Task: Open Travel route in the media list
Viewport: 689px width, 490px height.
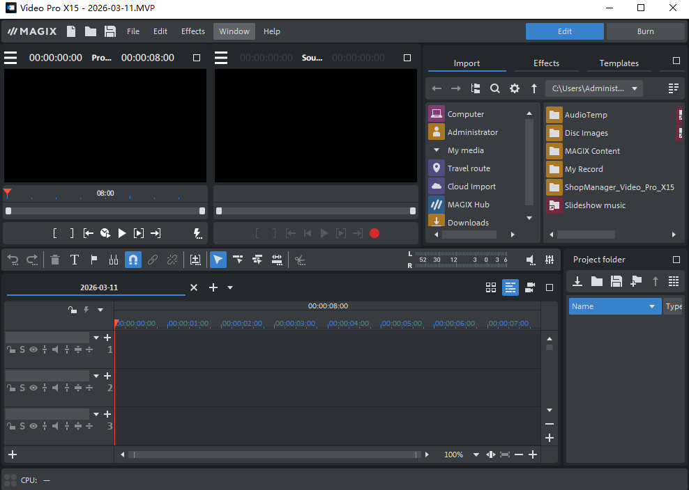Action: coord(468,168)
